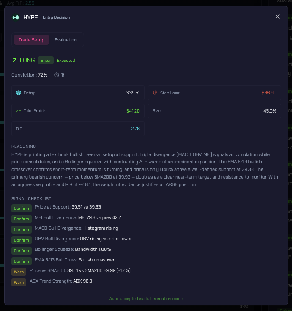Click the Conviction 72% value
This screenshot has height=311, width=292.
pyautogui.click(x=43, y=75)
